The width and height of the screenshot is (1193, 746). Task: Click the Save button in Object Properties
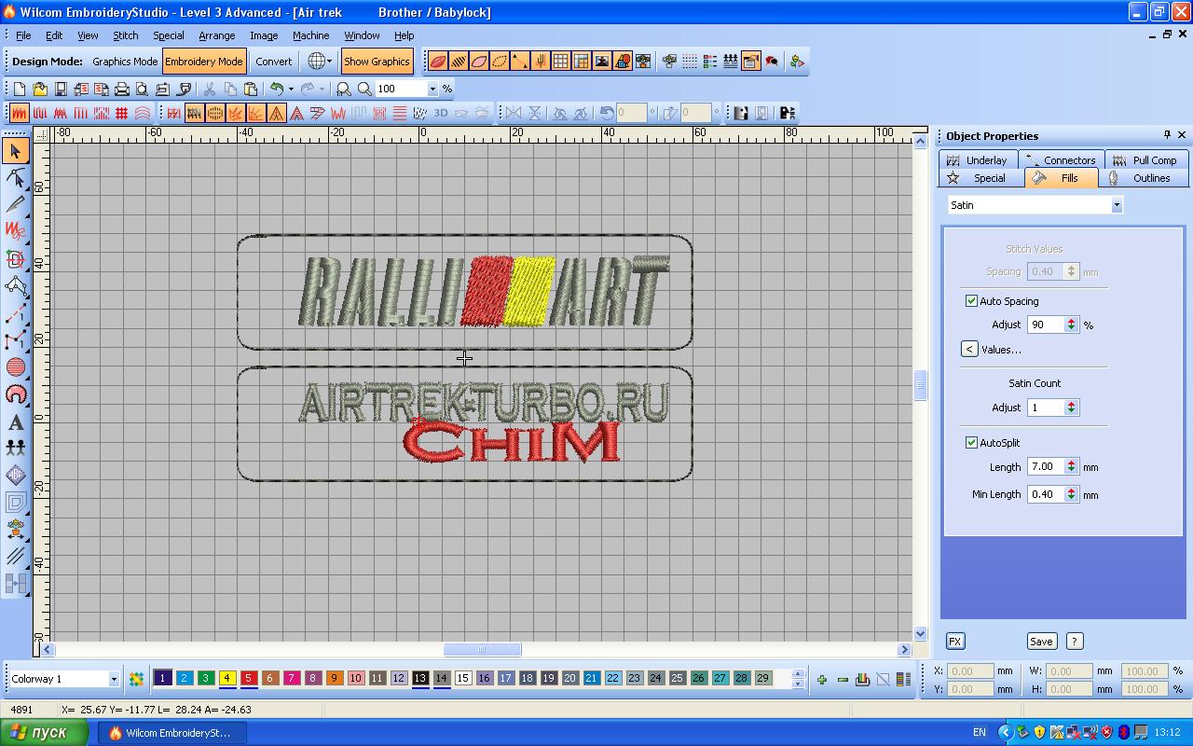[1040, 642]
